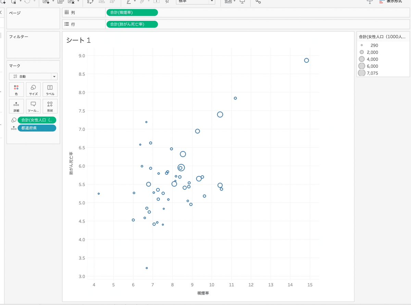Click the x-axis title 喫煙率
Image resolution: width=411 pixels, height=305 pixels.
pos(203,293)
